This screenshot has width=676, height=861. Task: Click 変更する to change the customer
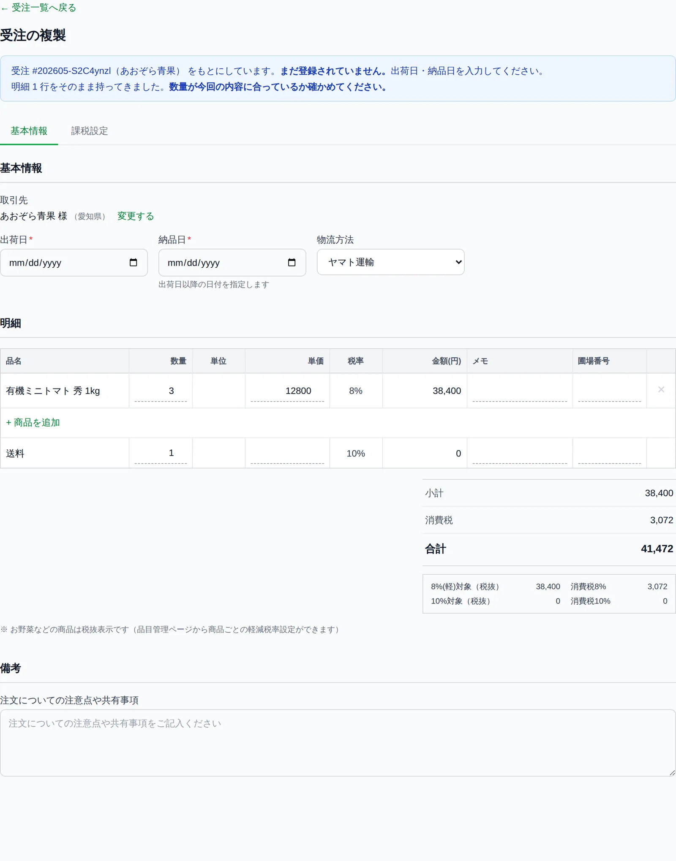[136, 216]
